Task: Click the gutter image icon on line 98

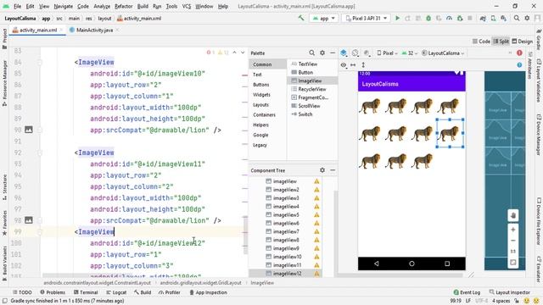Action: [28, 220]
